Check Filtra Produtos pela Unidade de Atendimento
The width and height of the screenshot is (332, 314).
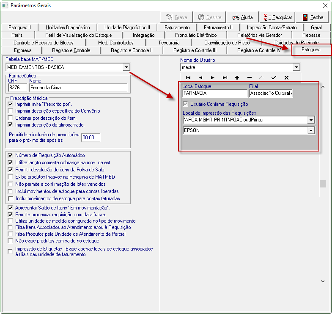tap(10, 234)
